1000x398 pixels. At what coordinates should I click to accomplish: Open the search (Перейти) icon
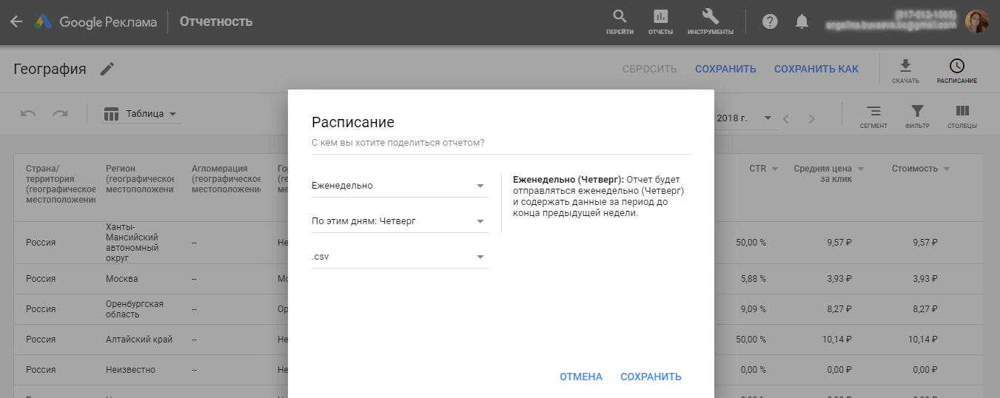pyautogui.click(x=620, y=18)
